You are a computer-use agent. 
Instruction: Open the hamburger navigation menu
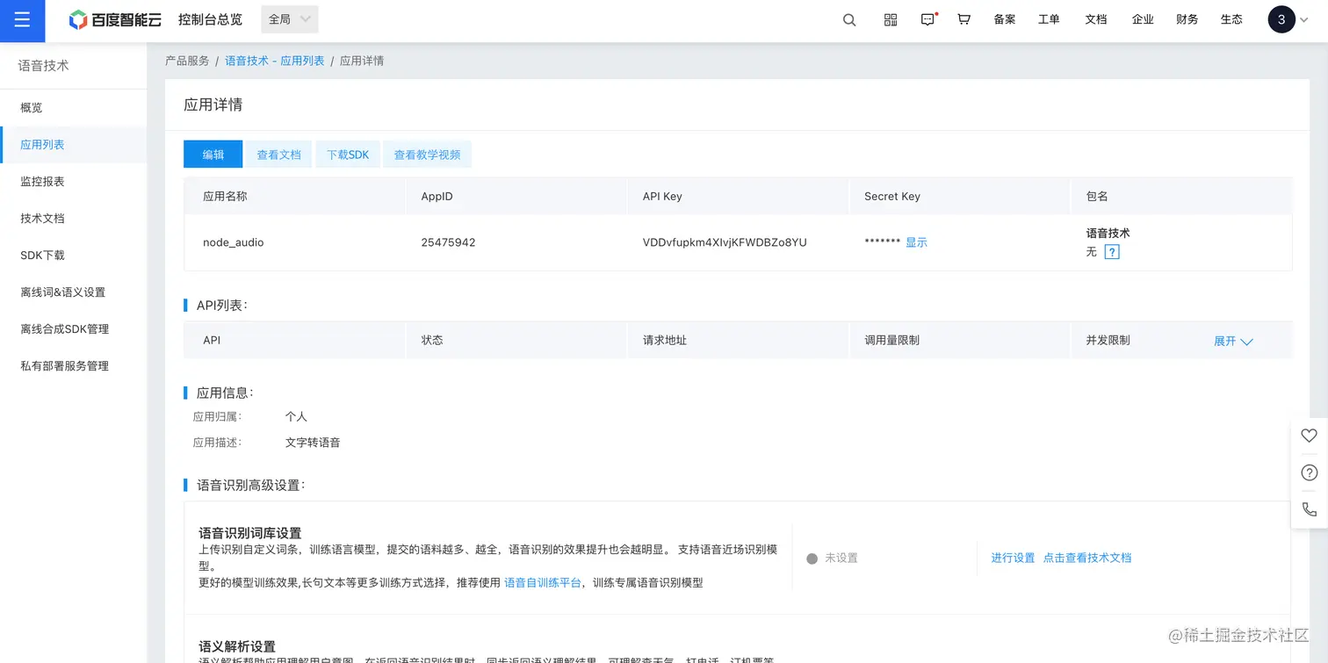point(22,20)
